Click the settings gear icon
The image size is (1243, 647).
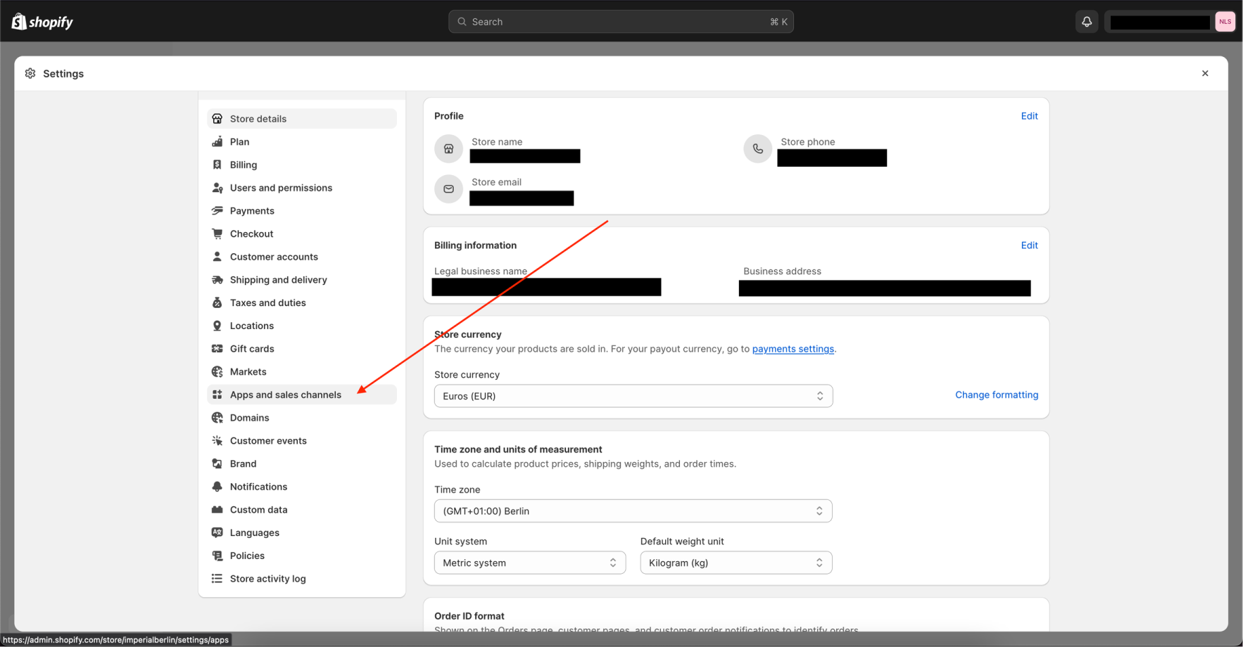[30, 73]
